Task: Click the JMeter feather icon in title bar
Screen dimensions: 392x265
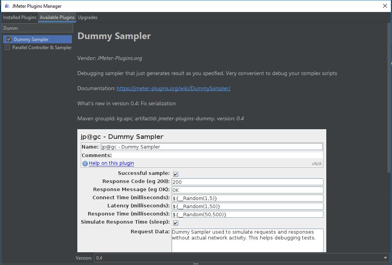Action: tap(7, 6)
